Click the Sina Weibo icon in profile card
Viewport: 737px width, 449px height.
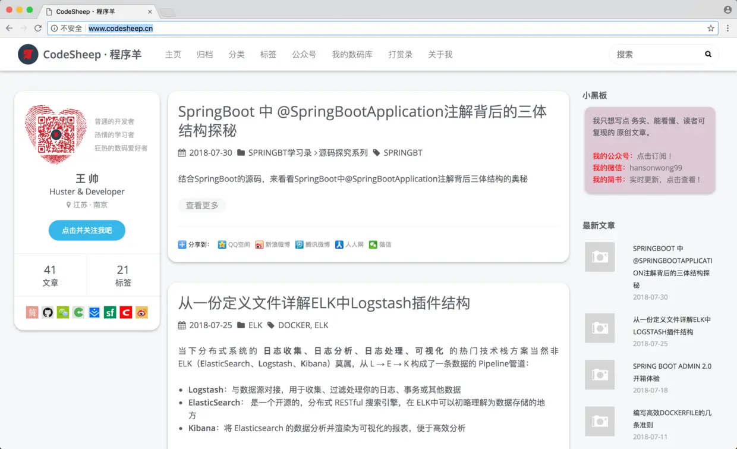point(141,312)
